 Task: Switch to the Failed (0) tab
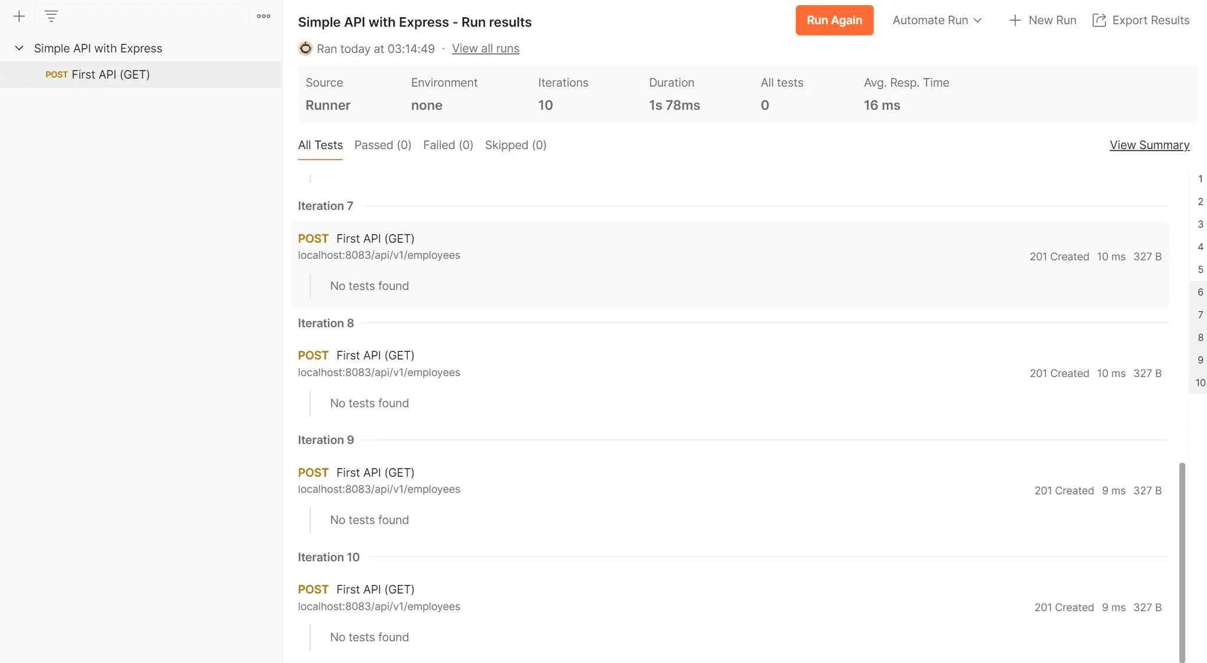click(448, 145)
